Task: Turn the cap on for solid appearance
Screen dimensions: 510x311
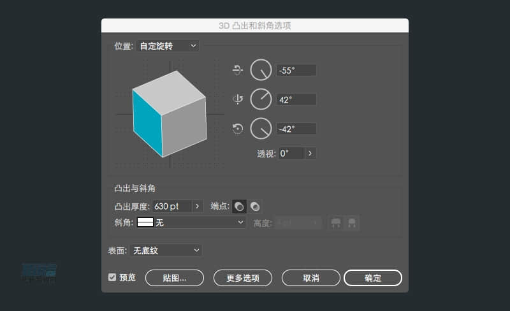Action: coord(239,206)
